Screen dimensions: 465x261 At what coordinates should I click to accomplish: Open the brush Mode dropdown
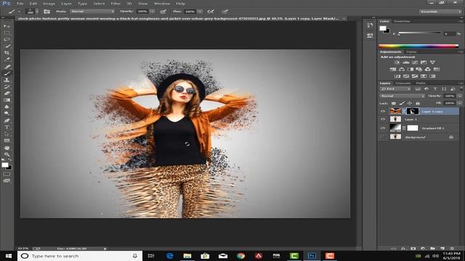pos(92,12)
